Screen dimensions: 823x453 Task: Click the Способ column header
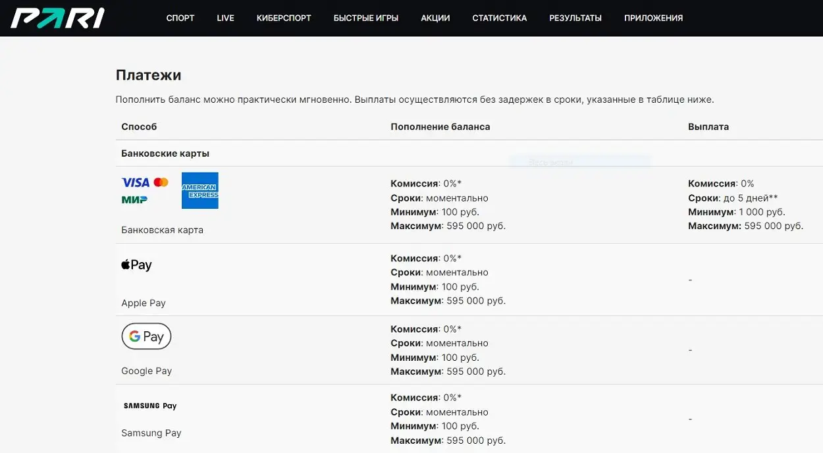point(139,126)
